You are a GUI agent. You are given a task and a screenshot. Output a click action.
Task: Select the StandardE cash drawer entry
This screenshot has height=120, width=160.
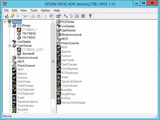[x=28, y=54]
